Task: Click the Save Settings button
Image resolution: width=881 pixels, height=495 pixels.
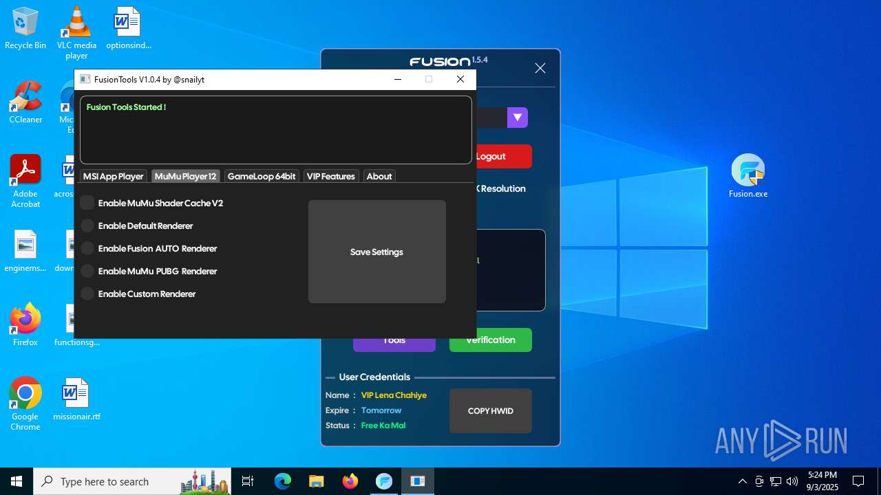Action: [376, 252]
